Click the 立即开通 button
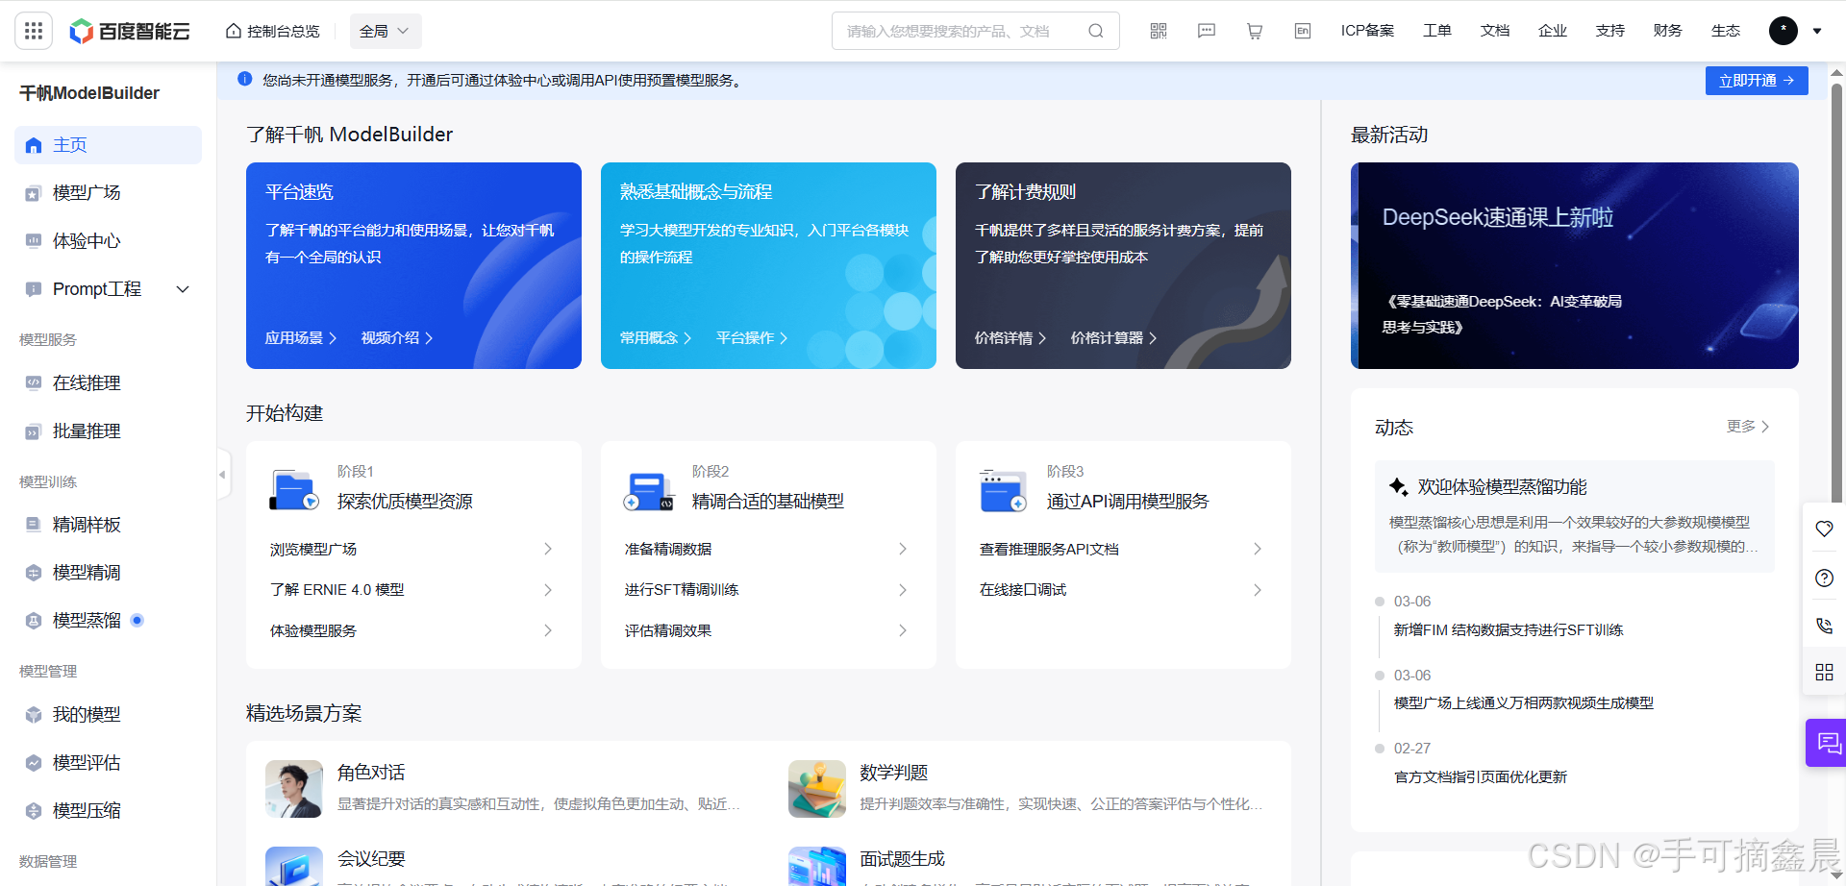 pyautogui.click(x=1757, y=81)
